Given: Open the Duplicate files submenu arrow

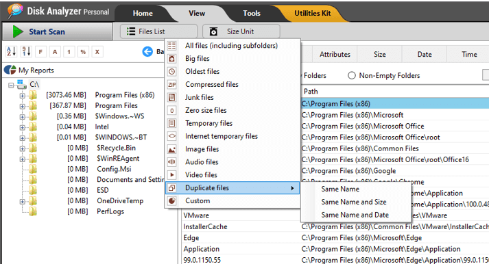Looking at the screenshot, I should [x=292, y=188].
